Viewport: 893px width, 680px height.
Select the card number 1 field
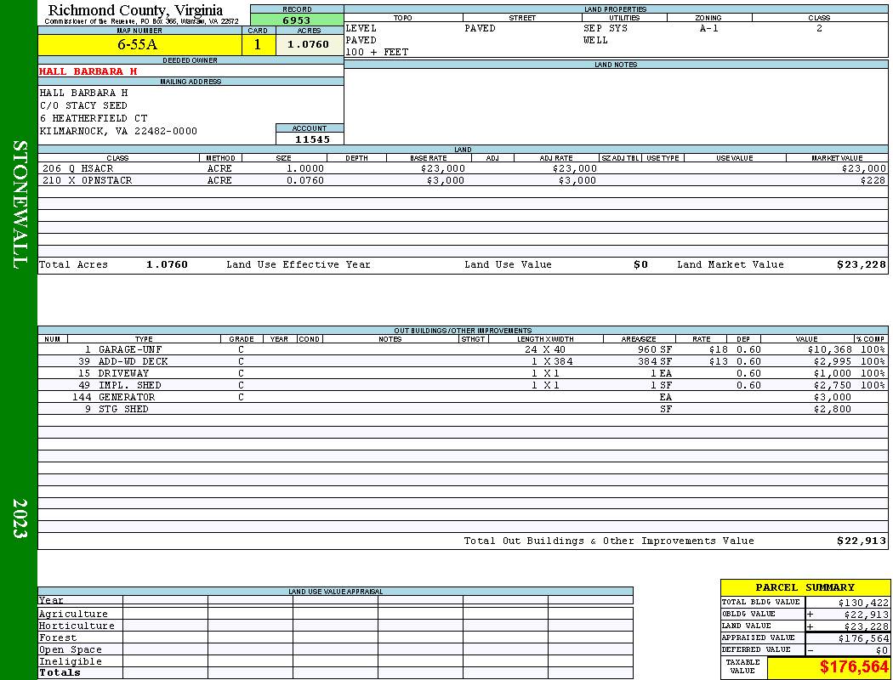click(258, 44)
